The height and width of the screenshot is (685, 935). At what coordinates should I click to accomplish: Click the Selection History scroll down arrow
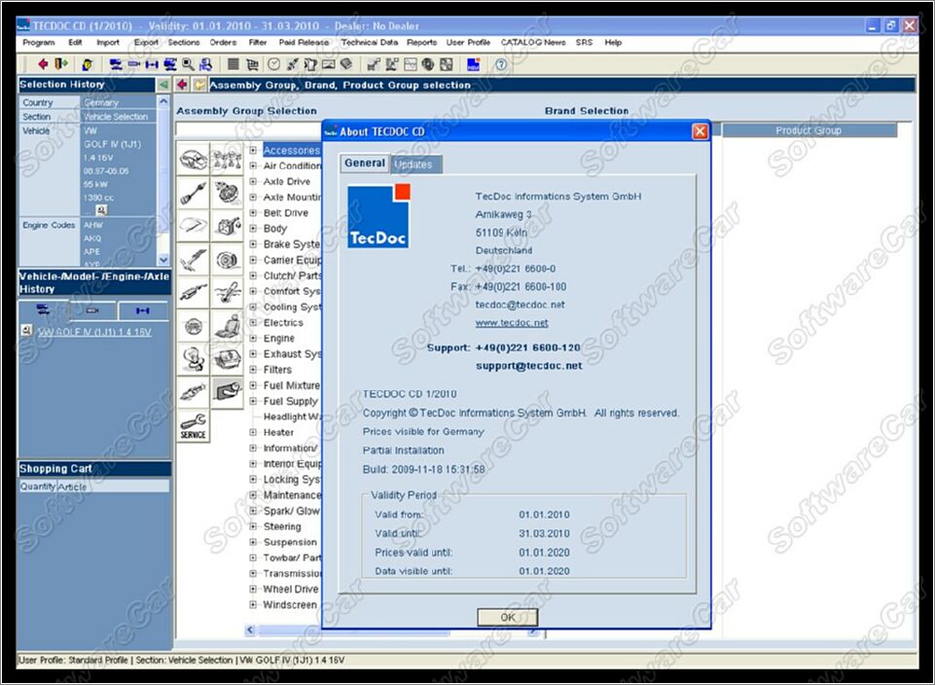(x=163, y=260)
